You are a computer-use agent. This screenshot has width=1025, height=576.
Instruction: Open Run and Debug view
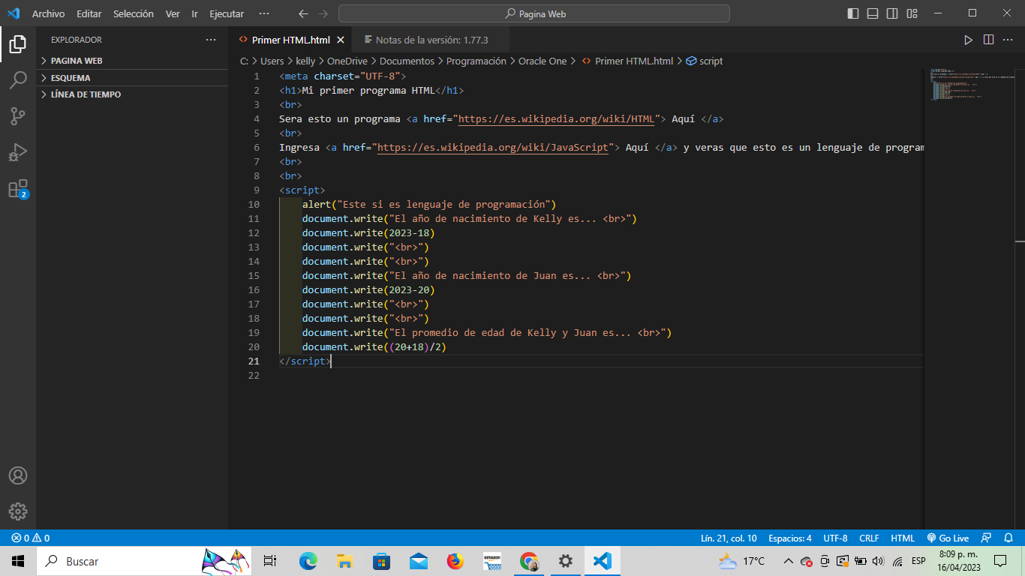pyautogui.click(x=18, y=152)
